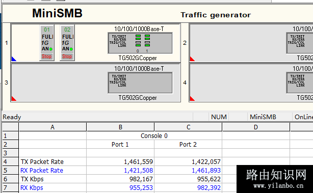Click 'TG502GCopper' label in slot 3

point(138,98)
